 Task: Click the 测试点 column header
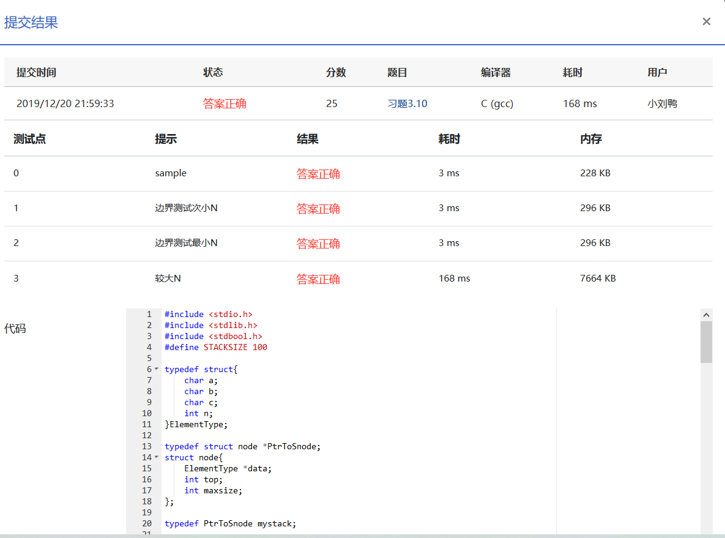29,139
